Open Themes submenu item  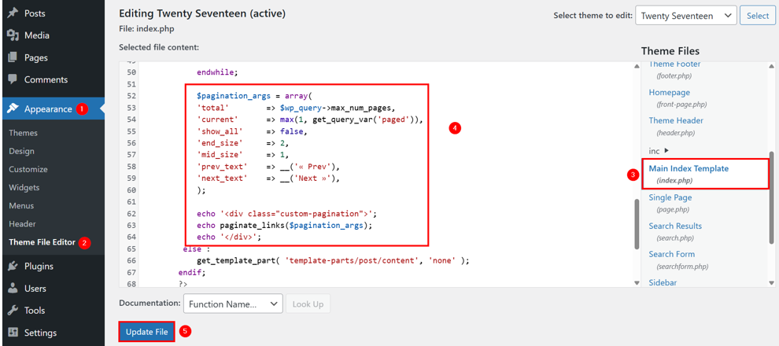[24, 133]
